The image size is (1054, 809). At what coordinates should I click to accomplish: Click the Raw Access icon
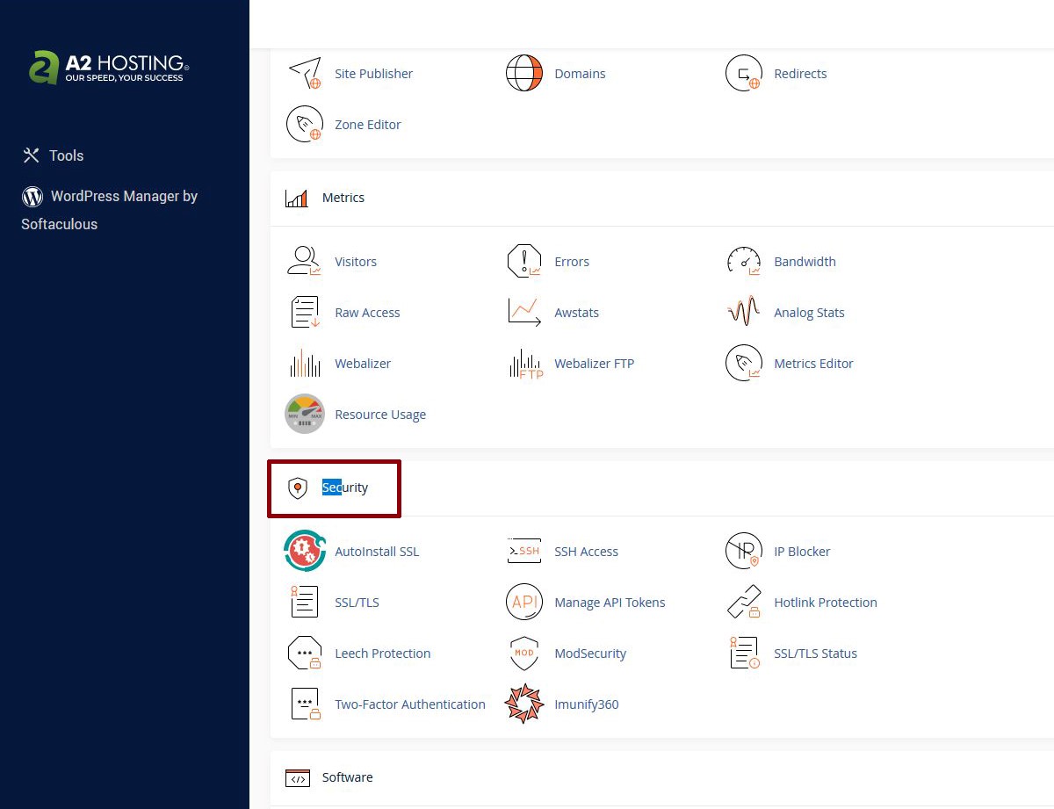coord(305,313)
